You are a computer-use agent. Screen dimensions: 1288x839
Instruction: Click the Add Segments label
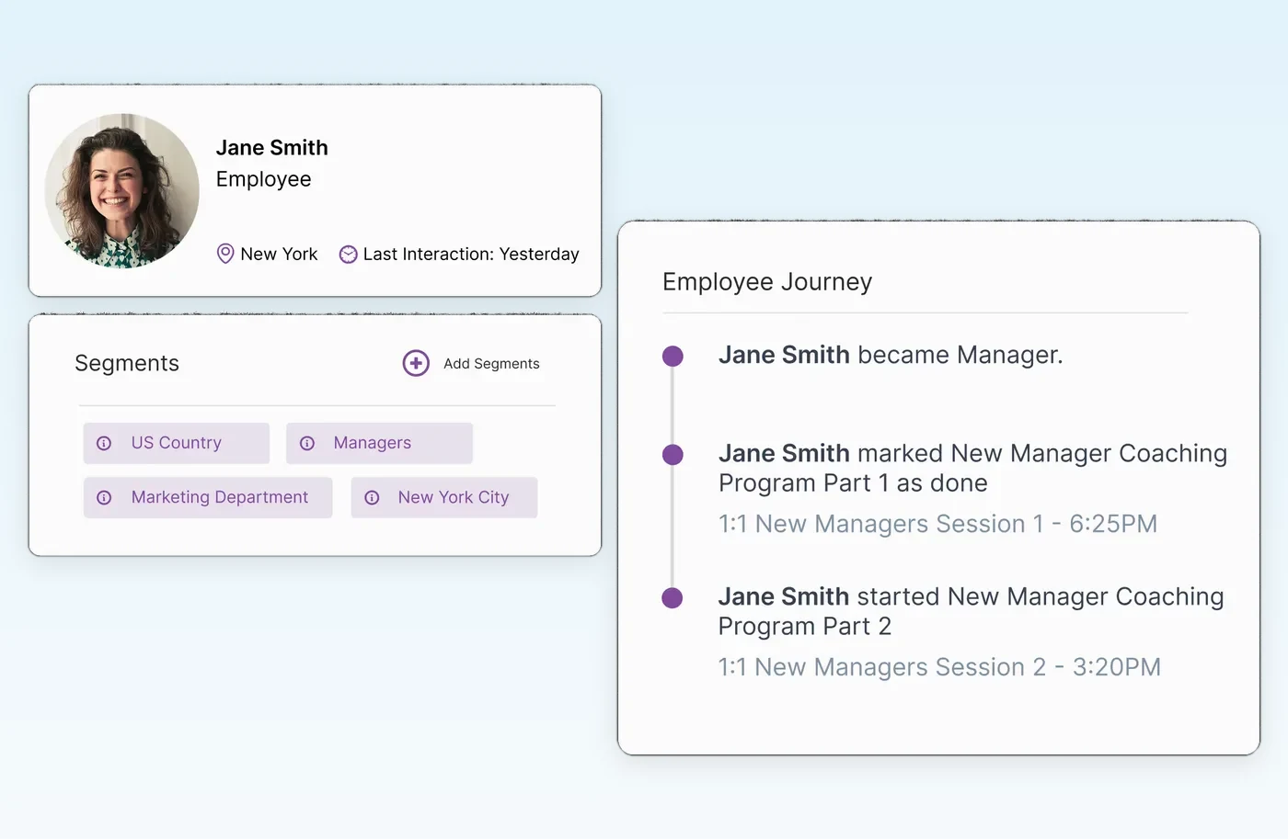pyautogui.click(x=491, y=364)
